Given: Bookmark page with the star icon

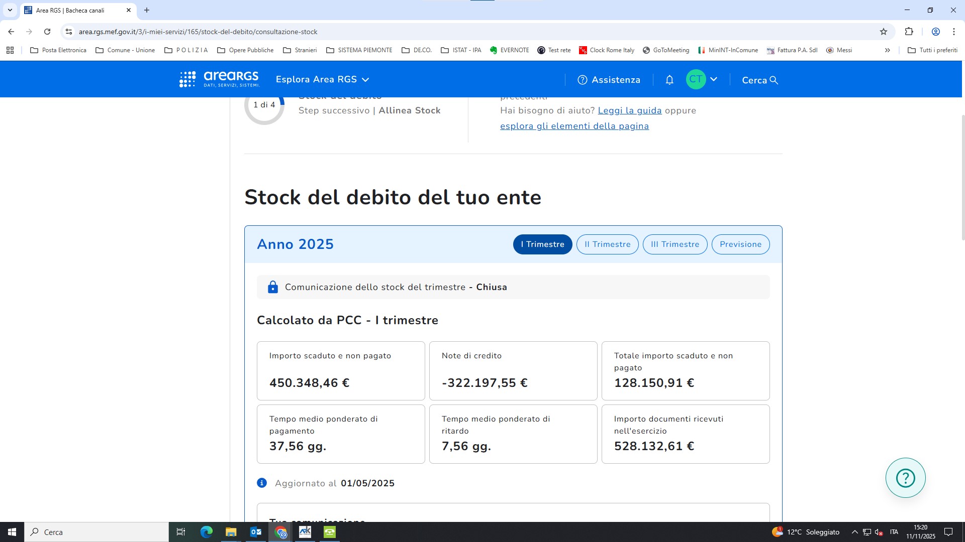Looking at the screenshot, I should 884,32.
